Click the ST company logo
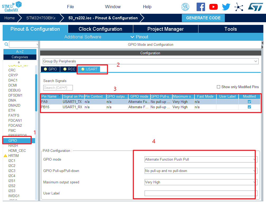The image size is (266, 204). point(255,7)
